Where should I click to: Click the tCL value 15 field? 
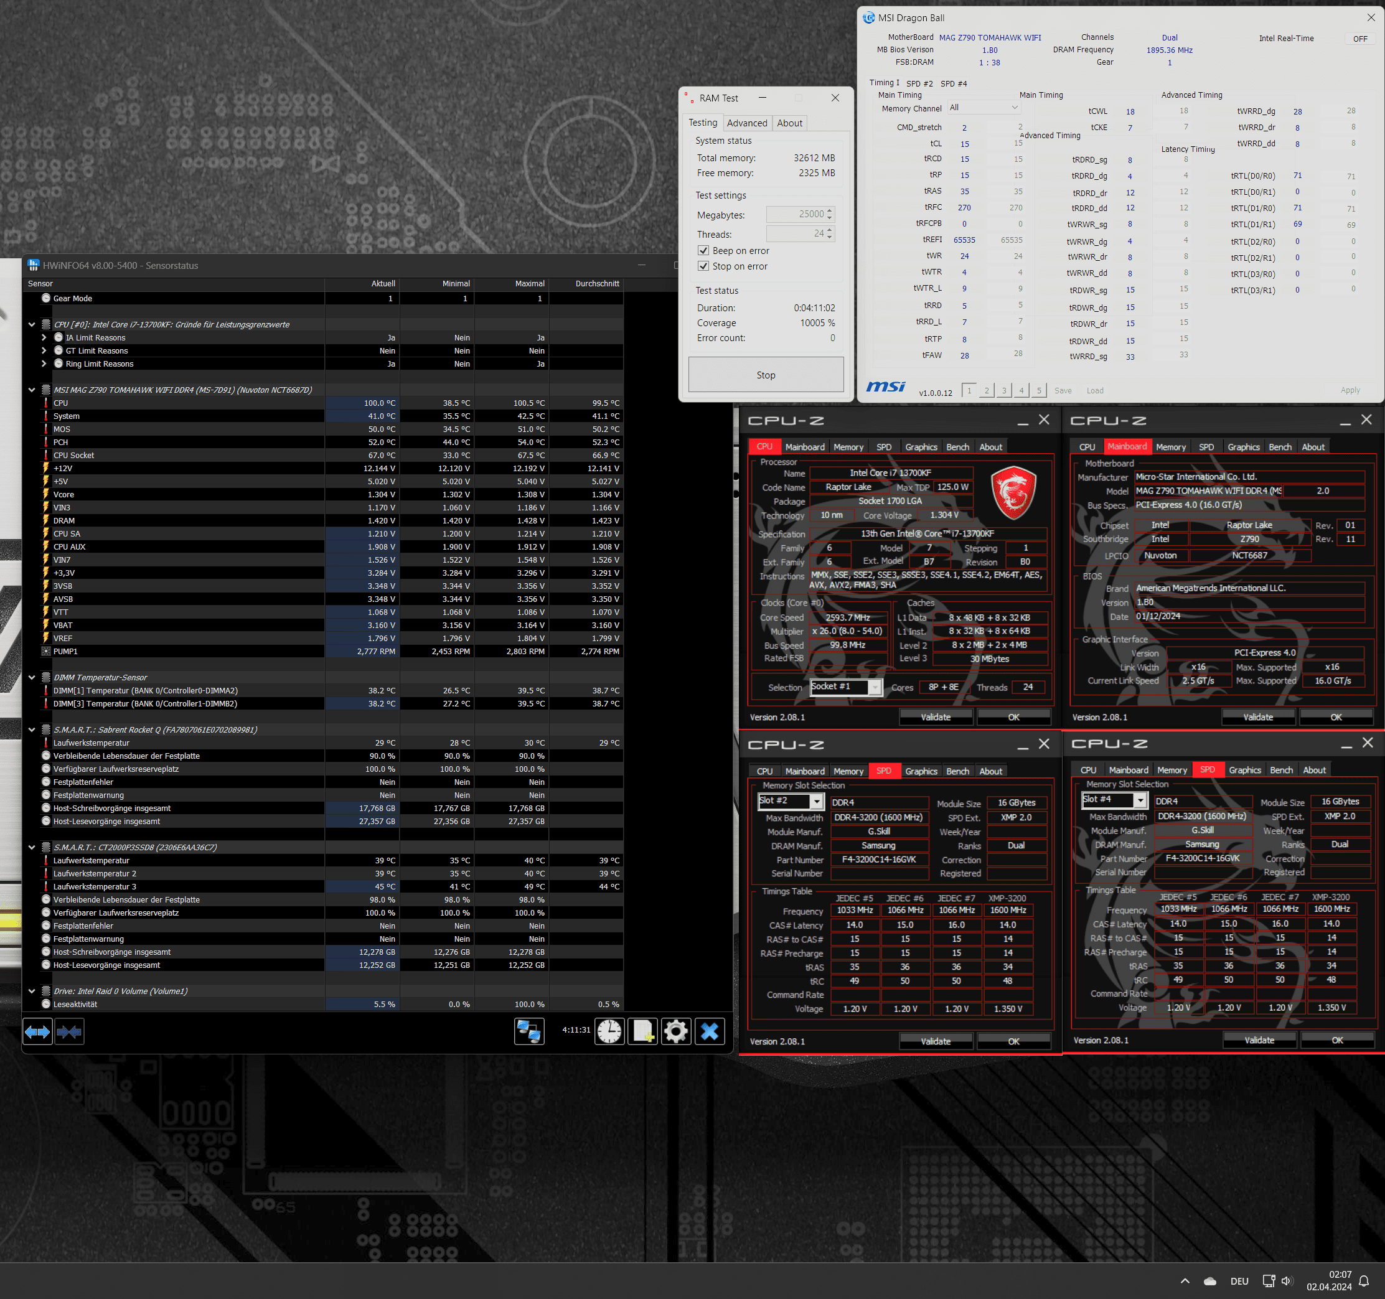coord(965,144)
